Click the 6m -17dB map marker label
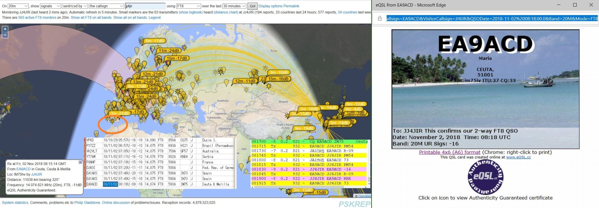 [154, 41]
